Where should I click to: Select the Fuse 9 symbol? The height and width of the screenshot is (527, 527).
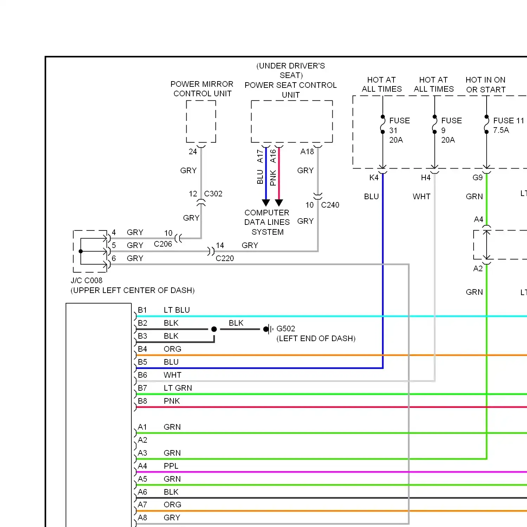click(x=435, y=124)
